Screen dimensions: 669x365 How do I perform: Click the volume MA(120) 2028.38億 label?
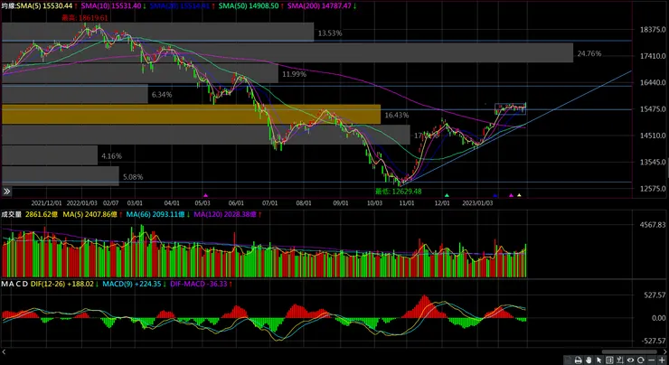click(226, 214)
